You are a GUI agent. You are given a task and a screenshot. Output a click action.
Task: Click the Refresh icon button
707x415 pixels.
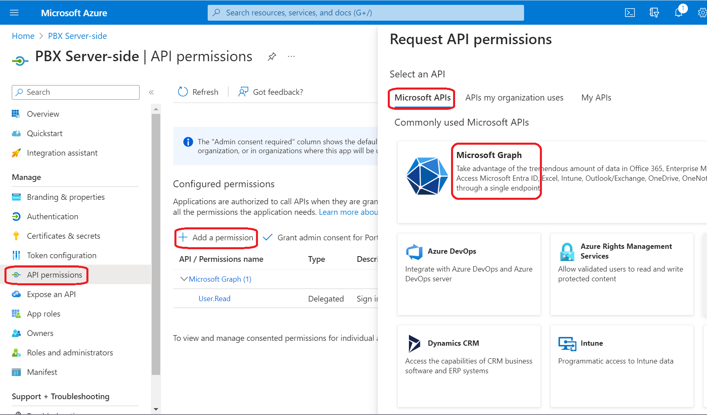183,92
